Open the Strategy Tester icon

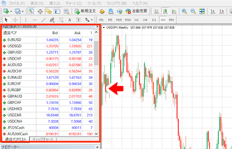pyautogui.click(x=66, y=11)
